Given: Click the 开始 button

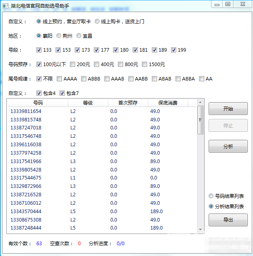Looking at the screenshot, I should 228,109.
